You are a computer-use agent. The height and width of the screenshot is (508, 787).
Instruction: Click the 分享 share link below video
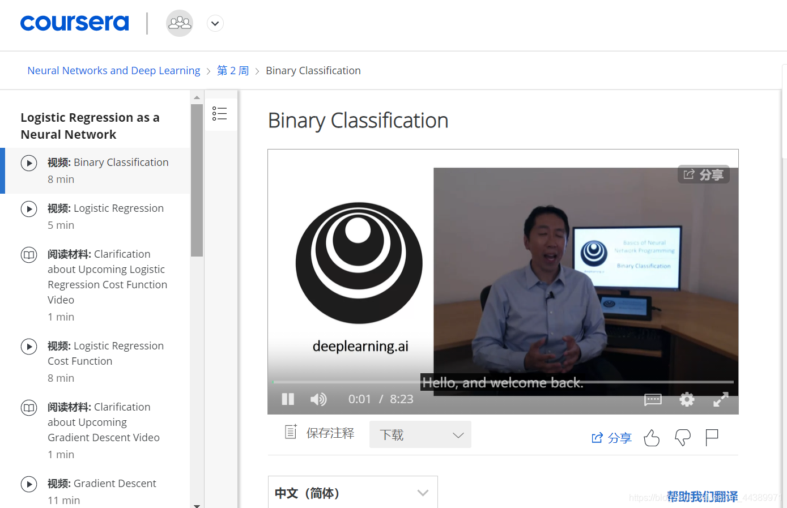point(611,438)
